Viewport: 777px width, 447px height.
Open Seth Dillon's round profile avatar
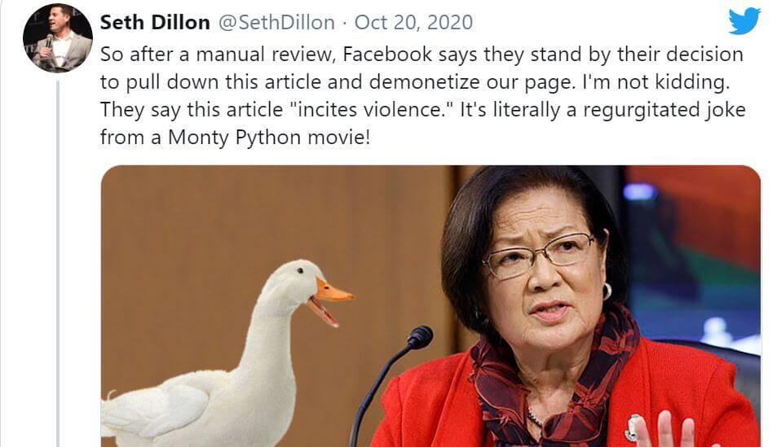click(58, 37)
